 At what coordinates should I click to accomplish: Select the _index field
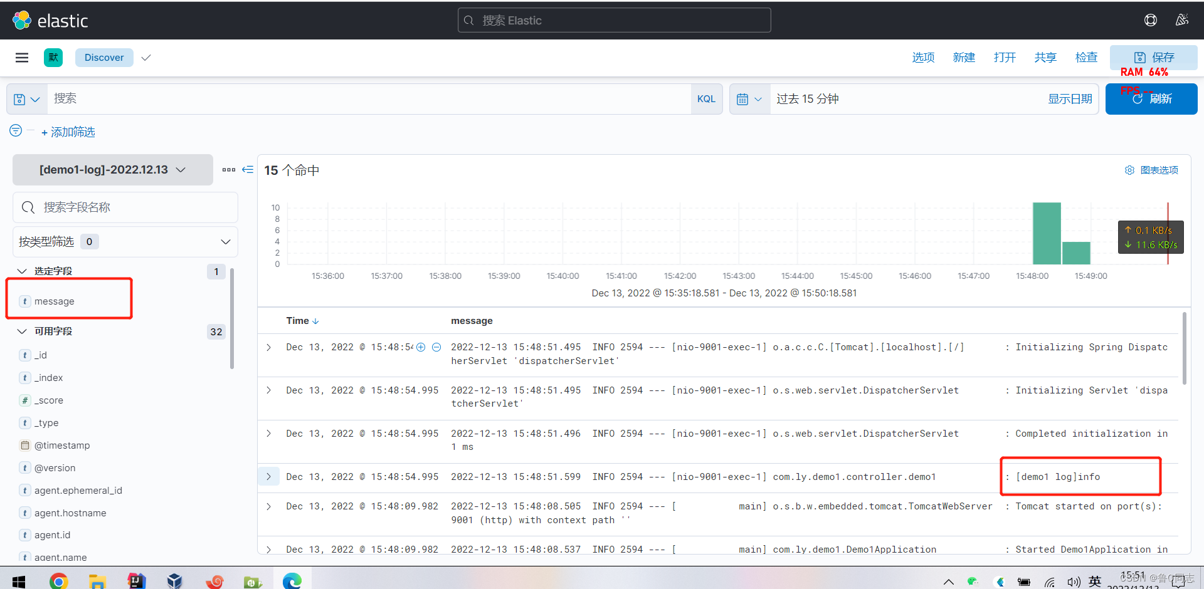point(48,378)
